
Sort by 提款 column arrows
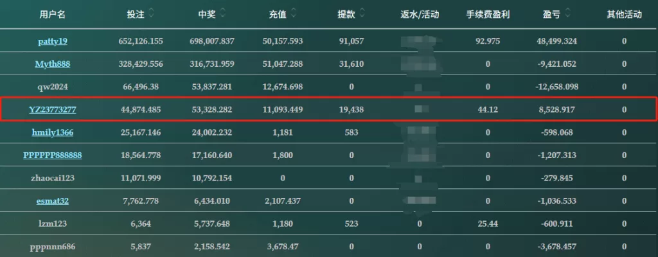click(362, 14)
